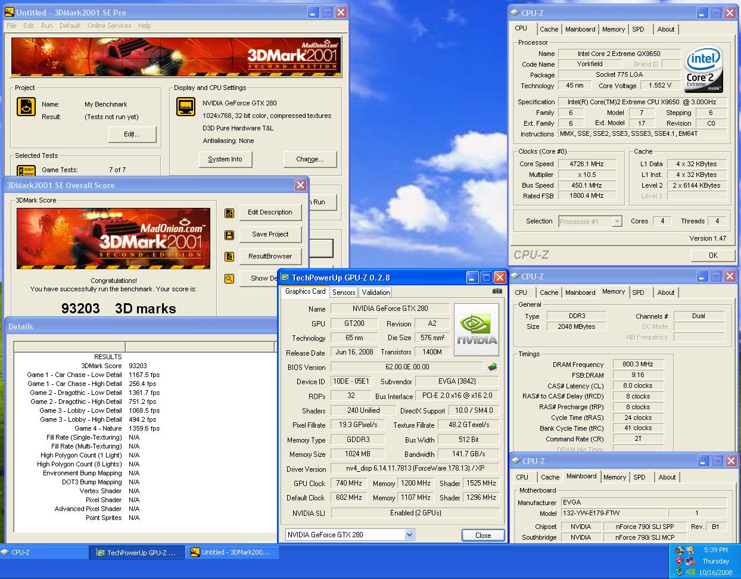
Task: Expand the Processor #1 selection dropdown
Action: [x=617, y=222]
